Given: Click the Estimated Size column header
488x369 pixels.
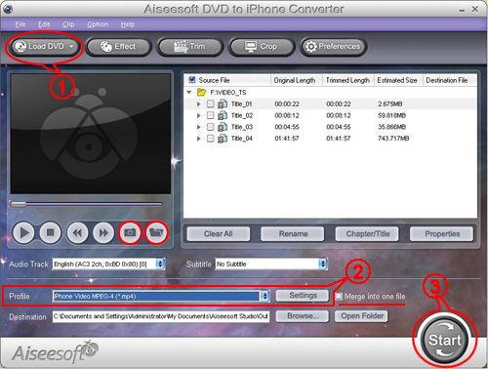Looking at the screenshot, I should point(398,80).
